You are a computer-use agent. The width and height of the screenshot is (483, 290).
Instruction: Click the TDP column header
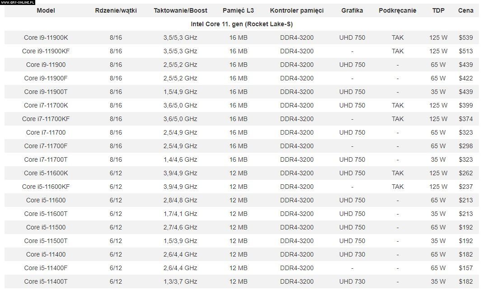[x=438, y=10]
